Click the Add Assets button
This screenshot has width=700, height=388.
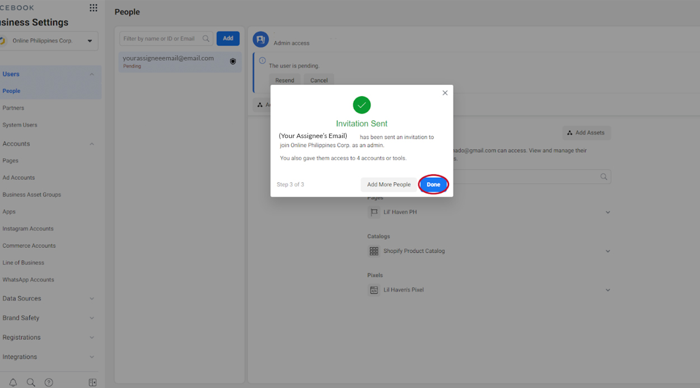[586, 133]
